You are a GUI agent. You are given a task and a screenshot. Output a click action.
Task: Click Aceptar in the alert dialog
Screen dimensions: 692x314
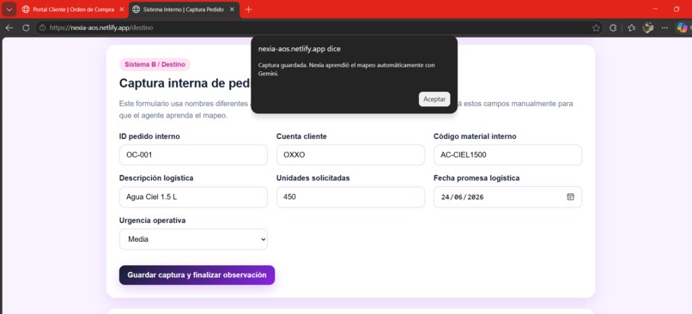pyautogui.click(x=434, y=100)
